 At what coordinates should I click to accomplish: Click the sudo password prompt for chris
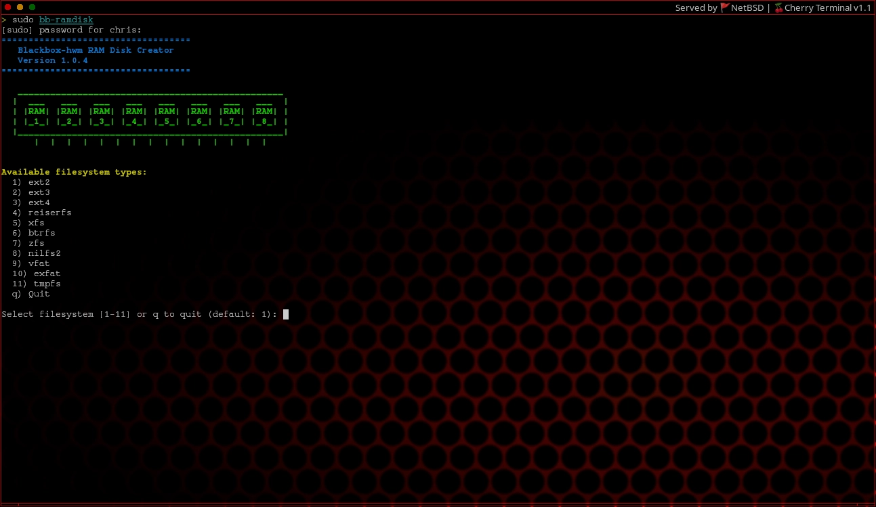[72, 30]
